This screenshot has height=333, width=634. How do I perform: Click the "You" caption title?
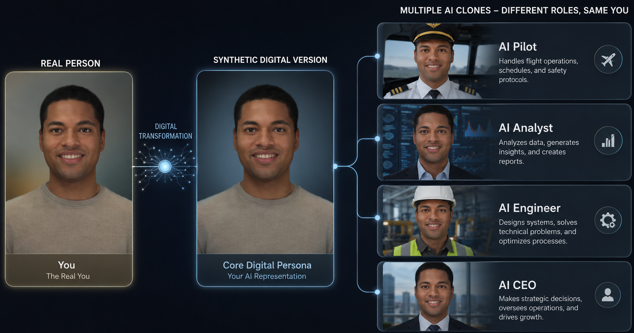click(66, 265)
